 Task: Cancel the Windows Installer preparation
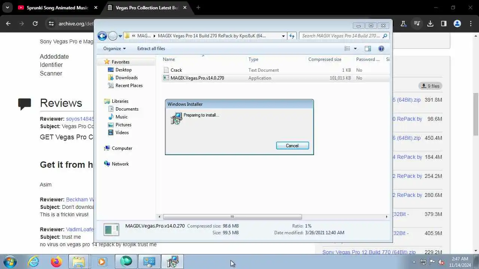click(x=292, y=146)
